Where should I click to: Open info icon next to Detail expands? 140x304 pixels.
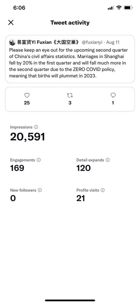(108, 160)
